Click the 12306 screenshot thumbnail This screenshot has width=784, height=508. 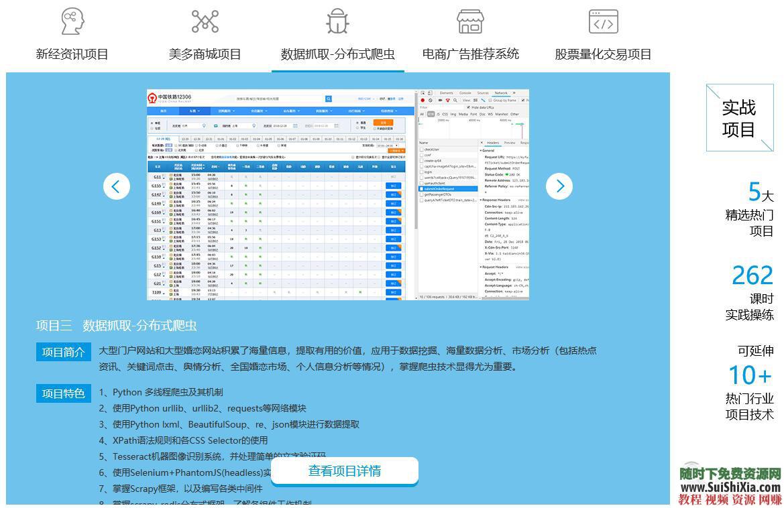pos(338,194)
